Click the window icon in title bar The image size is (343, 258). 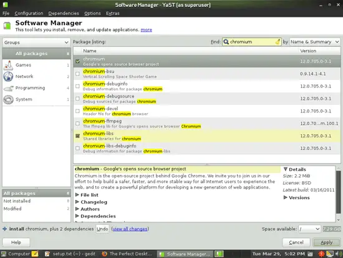coord(5,4)
